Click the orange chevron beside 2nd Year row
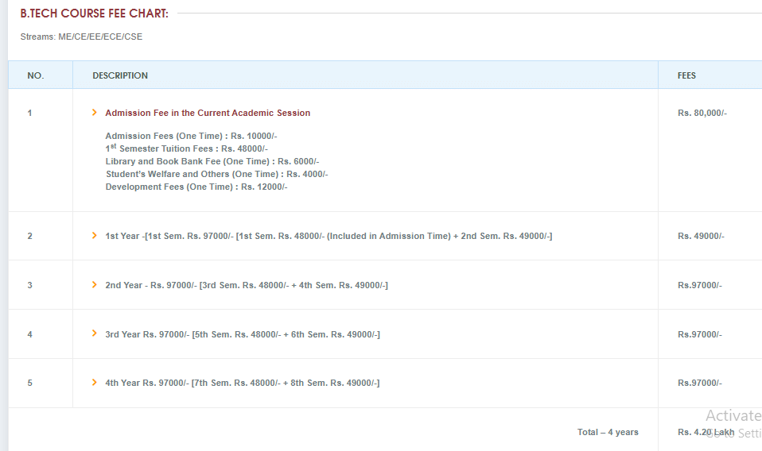 pos(95,285)
